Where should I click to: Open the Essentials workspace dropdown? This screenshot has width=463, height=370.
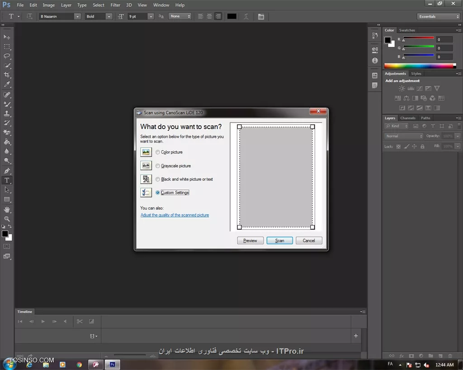click(x=439, y=17)
